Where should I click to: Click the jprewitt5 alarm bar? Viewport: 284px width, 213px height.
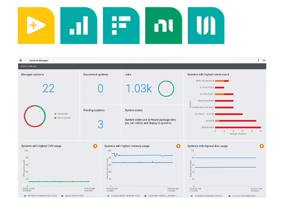(236, 121)
